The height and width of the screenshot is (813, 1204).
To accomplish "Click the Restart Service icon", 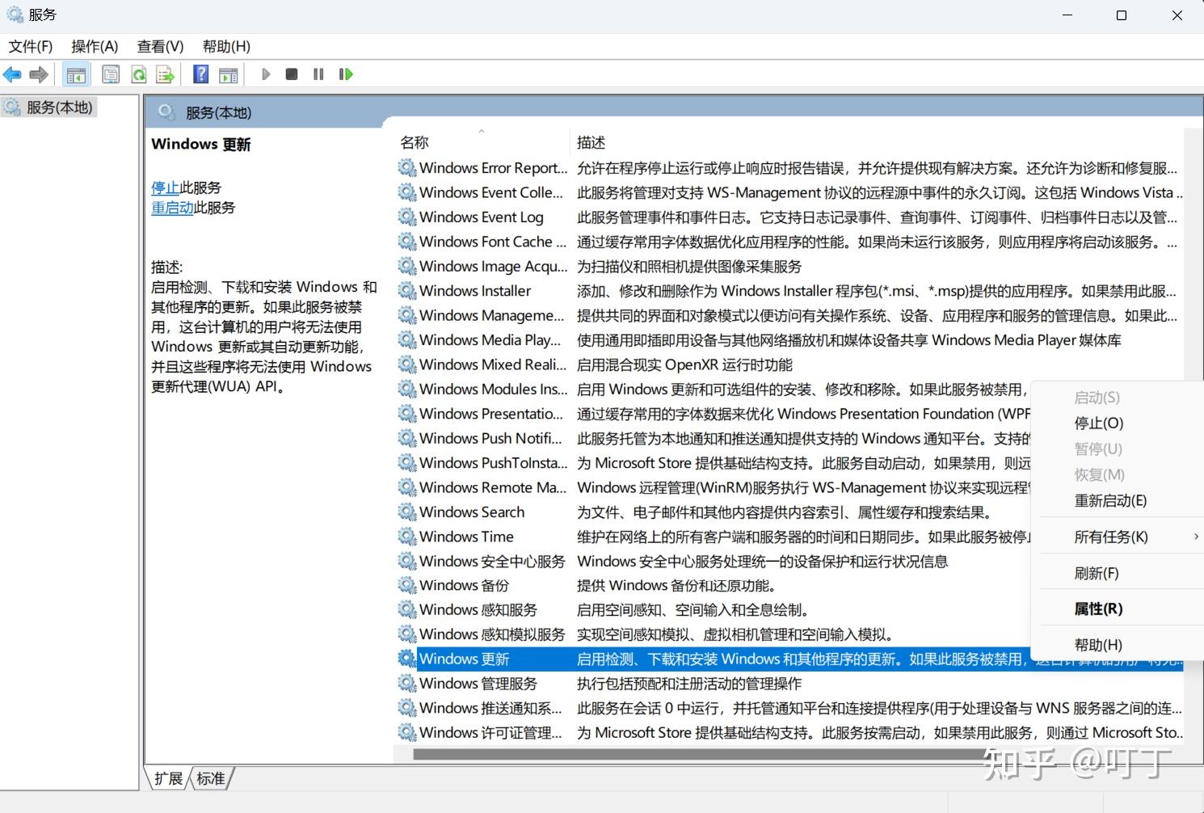I will click(x=346, y=74).
